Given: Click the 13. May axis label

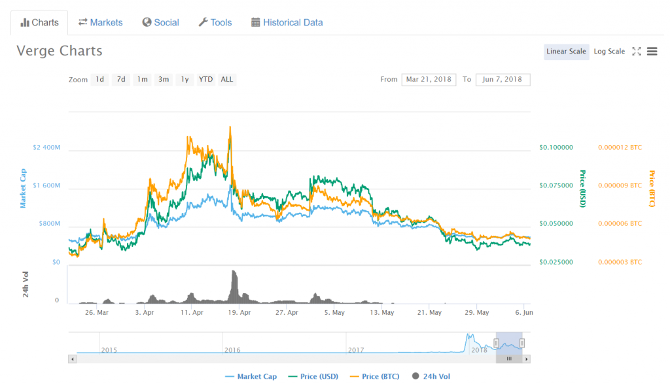Looking at the screenshot, I should (x=382, y=312).
